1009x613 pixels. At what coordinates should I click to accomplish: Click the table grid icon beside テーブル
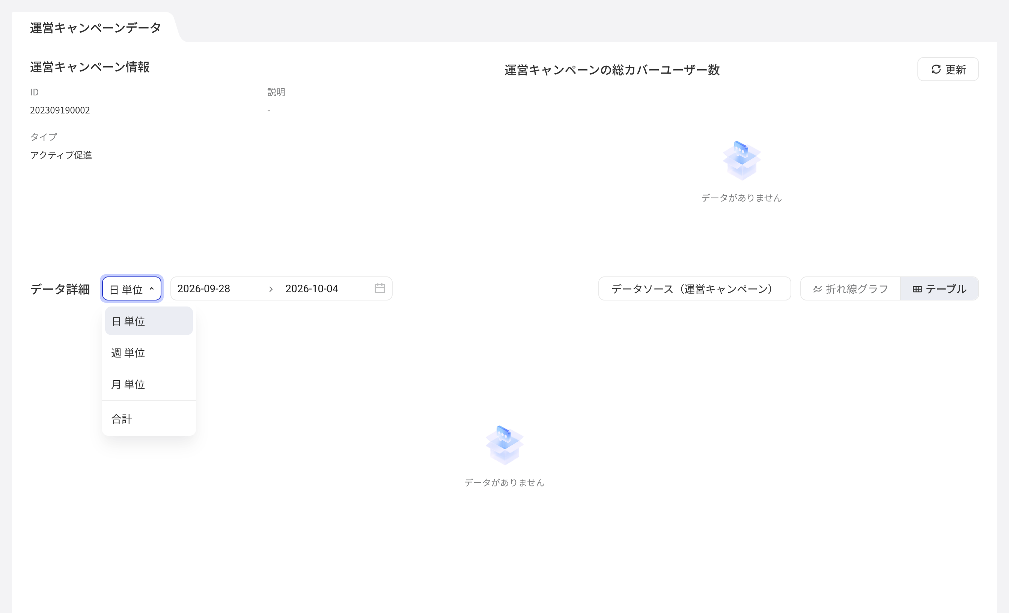917,289
